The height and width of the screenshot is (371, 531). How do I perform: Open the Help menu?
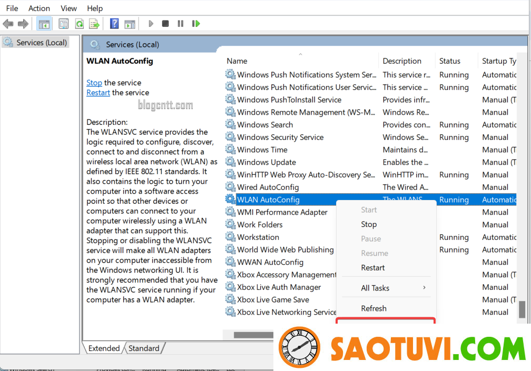(x=95, y=8)
